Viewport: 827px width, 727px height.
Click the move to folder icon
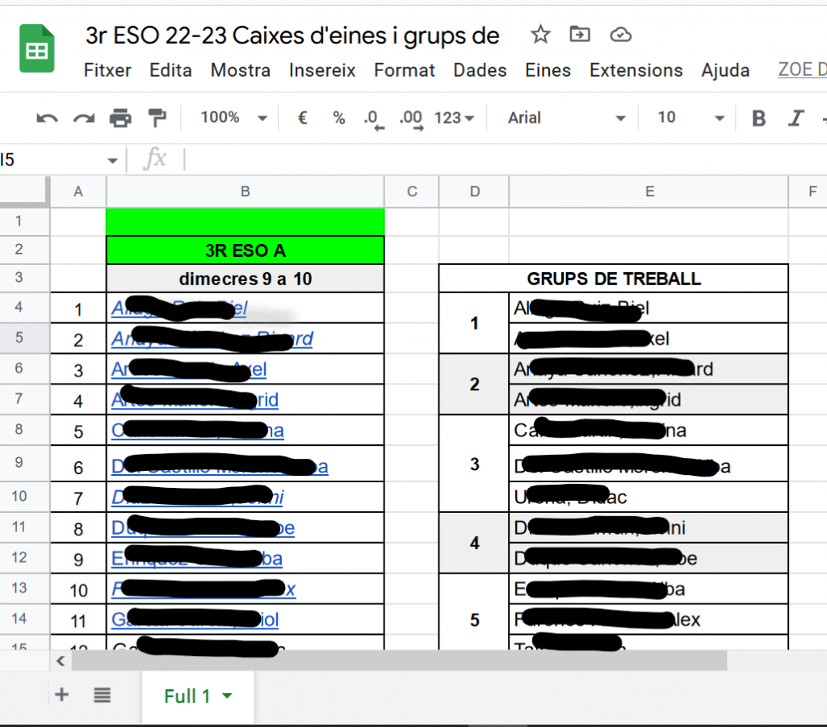pos(579,35)
